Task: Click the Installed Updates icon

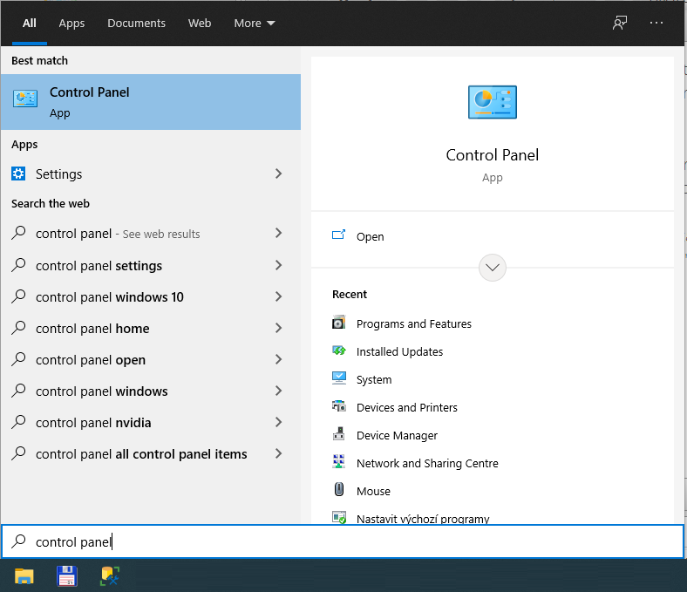Action: click(338, 350)
